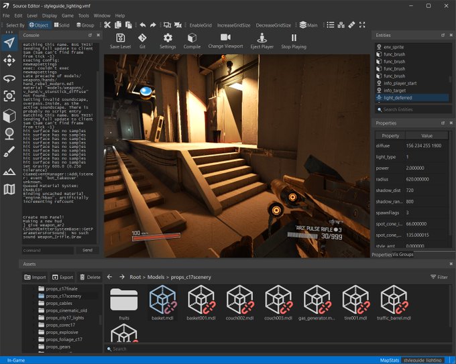This screenshot has width=456, height=364.
Task: Select the arrow pointer tool in left sidebar
Action: click(9, 43)
